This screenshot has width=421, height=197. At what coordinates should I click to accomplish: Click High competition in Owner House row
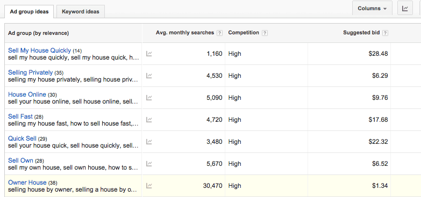tap(234, 186)
